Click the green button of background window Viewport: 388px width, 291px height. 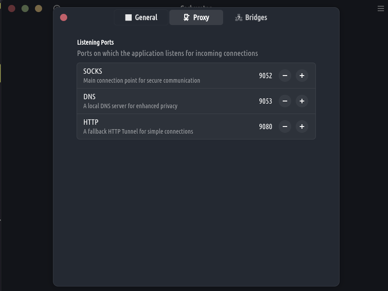coord(25,8)
